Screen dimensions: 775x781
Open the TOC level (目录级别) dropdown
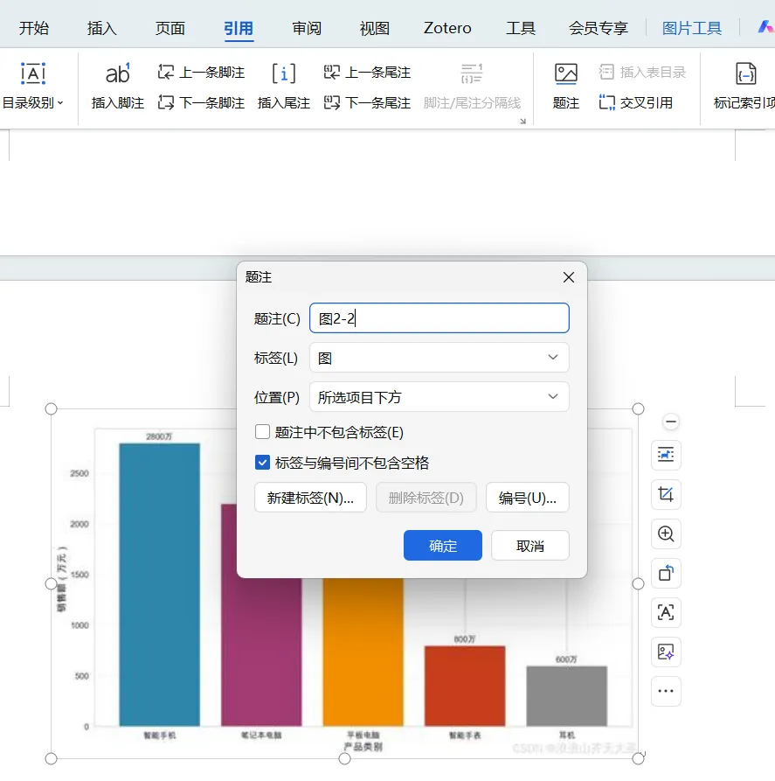tap(33, 102)
